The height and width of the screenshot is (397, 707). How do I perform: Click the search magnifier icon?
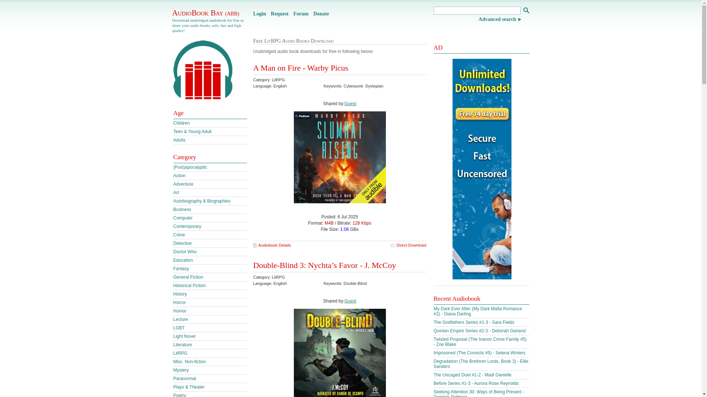(526, 10)
